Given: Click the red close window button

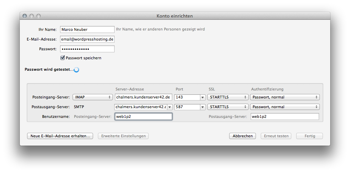Looking at the screenshot, I should [25, 16].
